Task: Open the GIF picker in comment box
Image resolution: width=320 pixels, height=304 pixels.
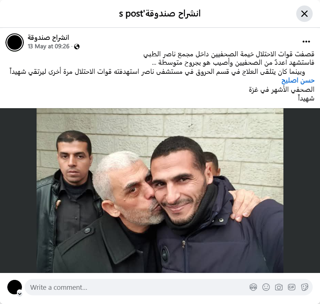Action: click(291, 287)
